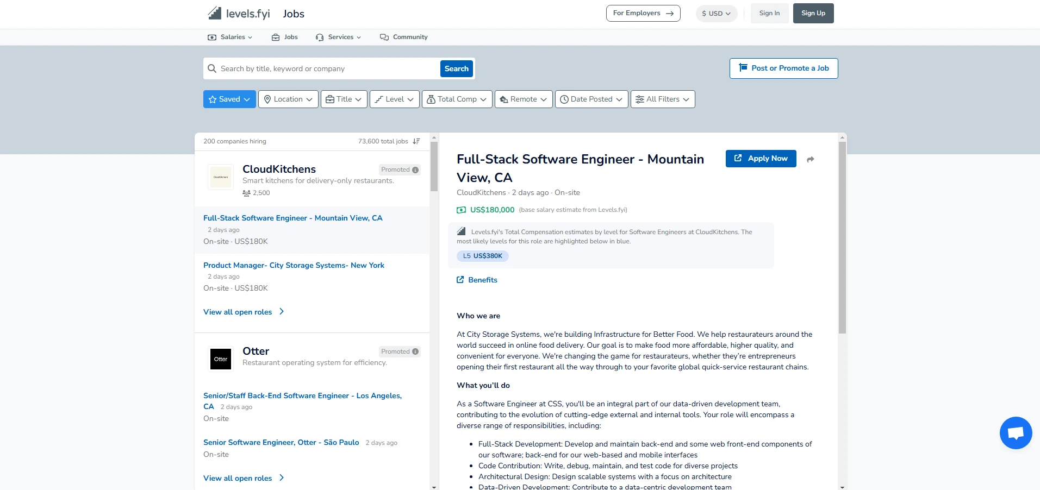Click the Otter company name

pyautogui.click(x=256, y=351)
